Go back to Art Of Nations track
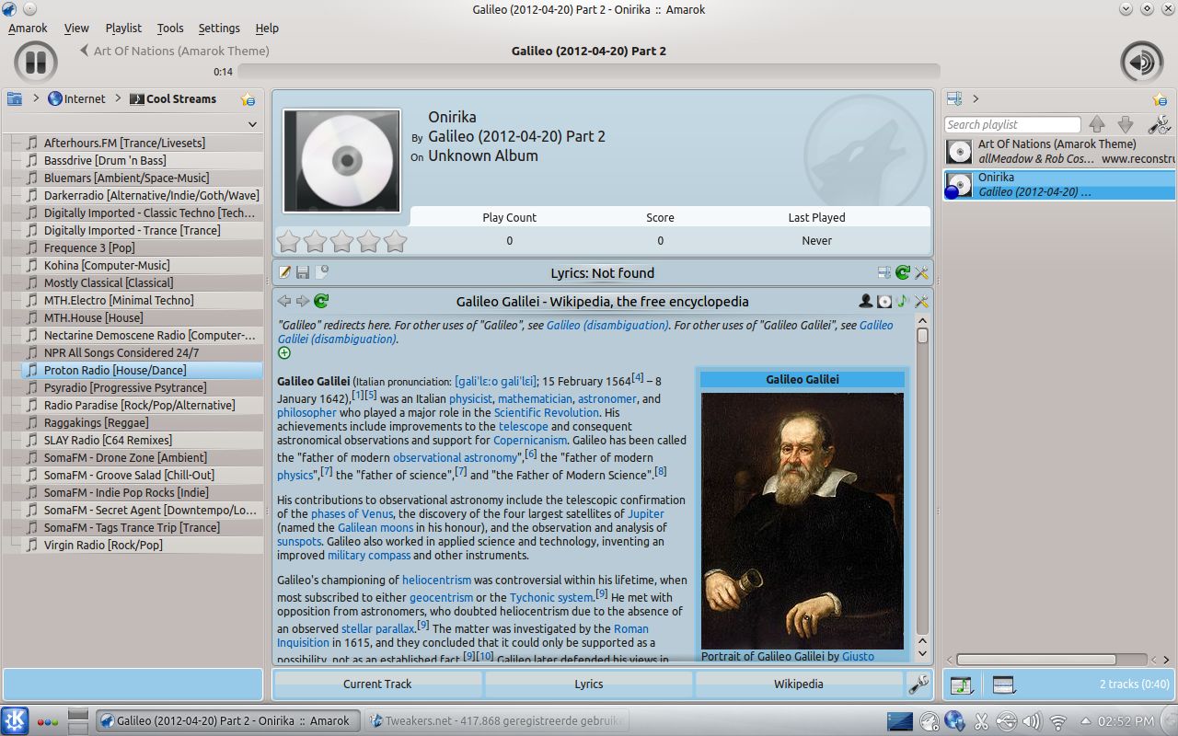1178x736 pixels. (x=174, y=51)
